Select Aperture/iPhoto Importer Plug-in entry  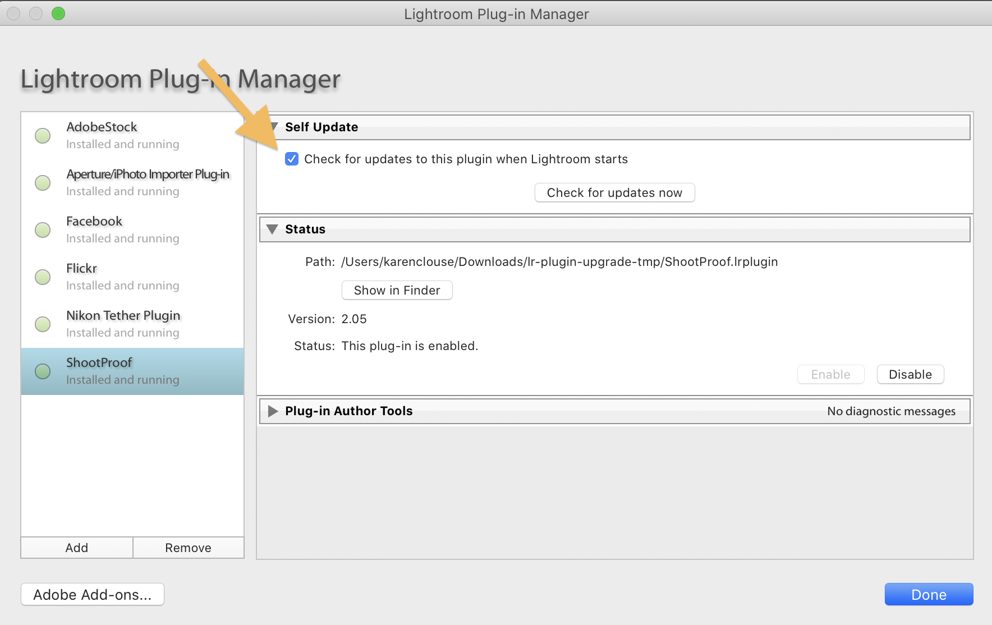pos(132,183)
